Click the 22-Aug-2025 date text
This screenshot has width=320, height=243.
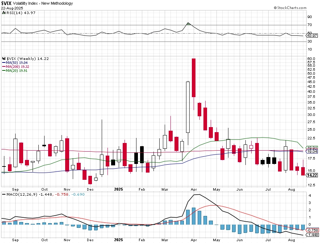point(12,8)
